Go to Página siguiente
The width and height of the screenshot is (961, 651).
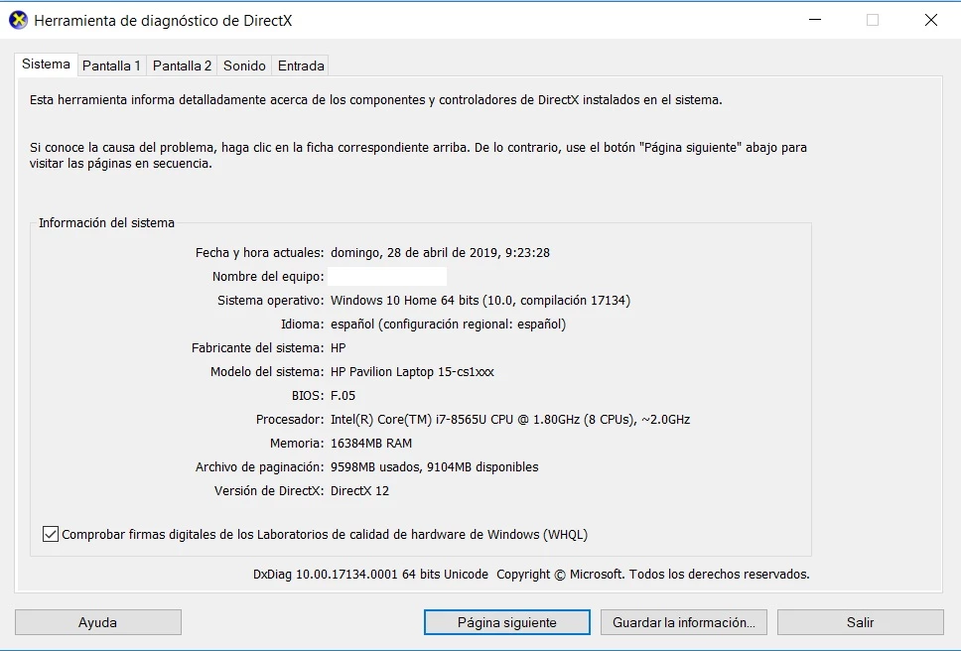(507, 622)
